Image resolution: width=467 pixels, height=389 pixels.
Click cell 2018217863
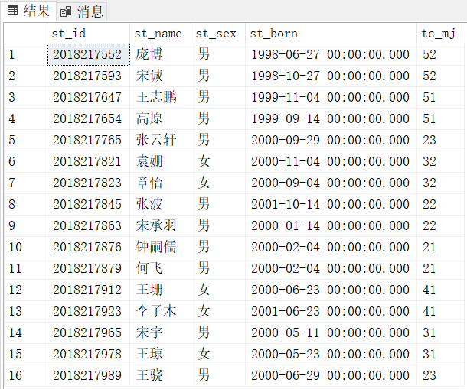pos(89,225)
